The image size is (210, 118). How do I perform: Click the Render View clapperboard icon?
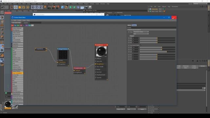click(49, 7)
